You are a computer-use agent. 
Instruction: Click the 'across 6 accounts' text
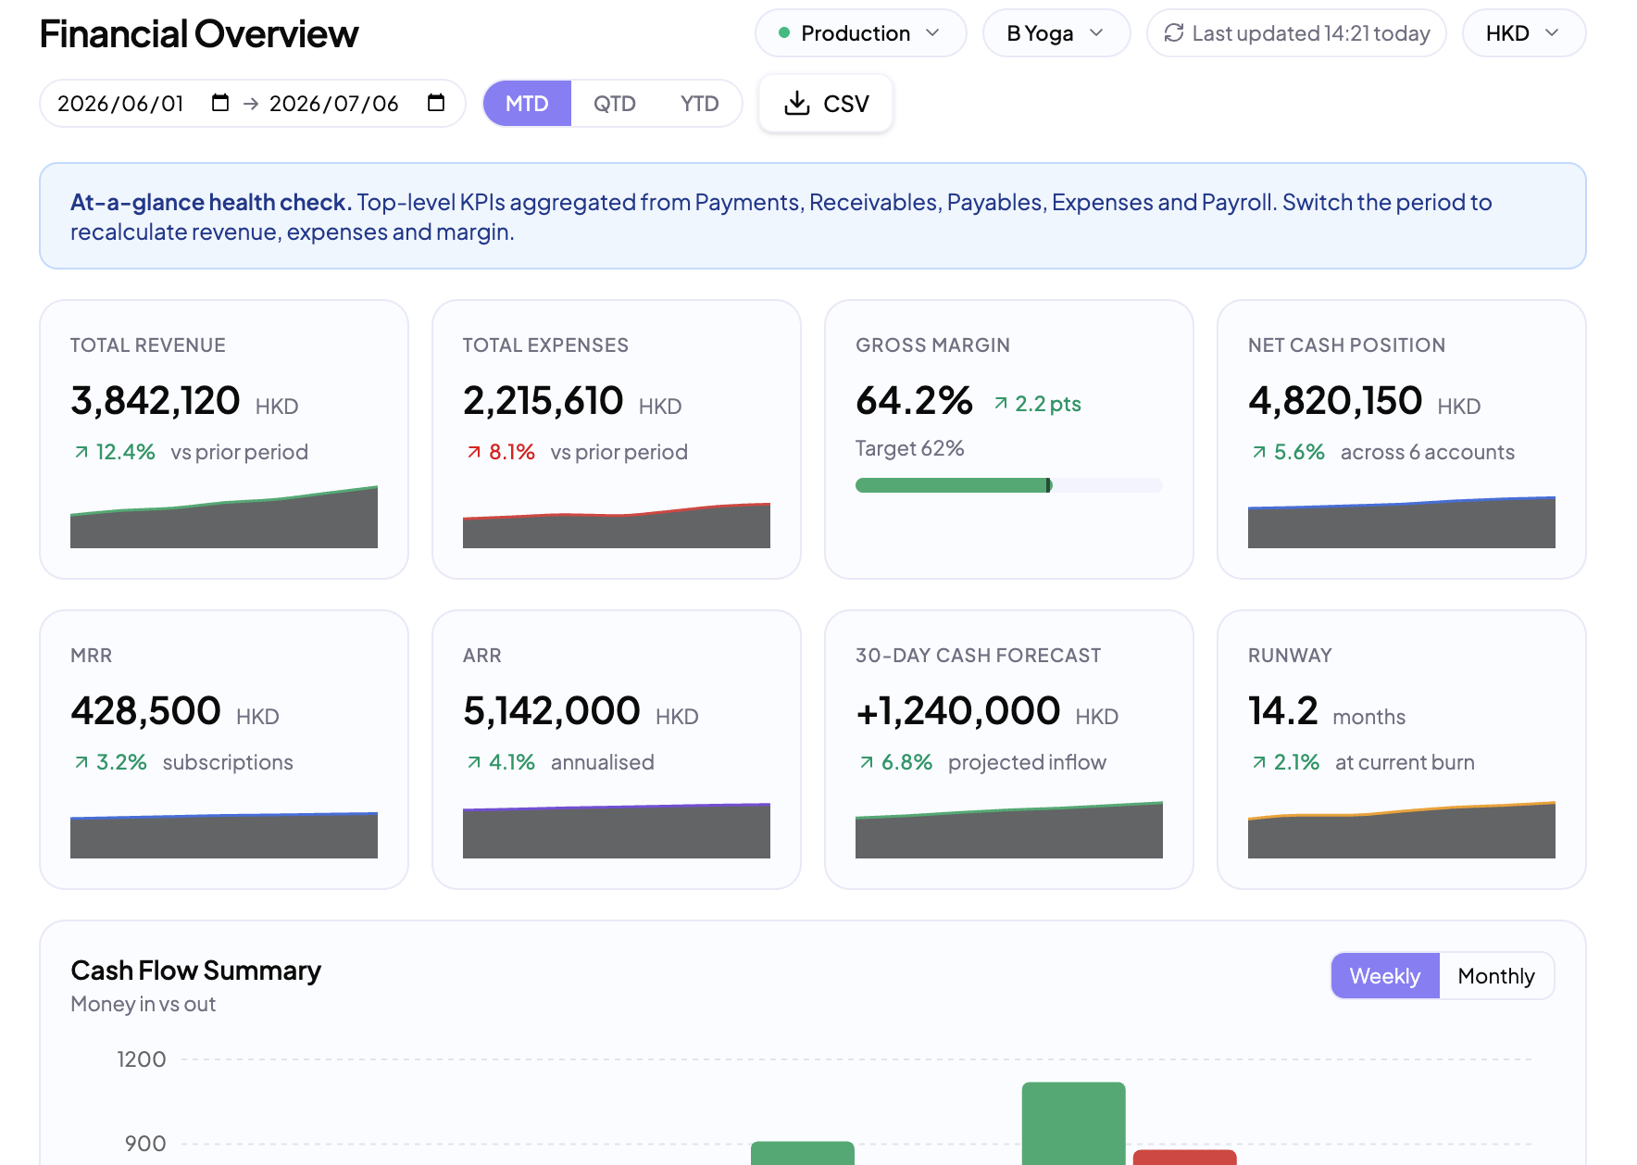point(1428,452)
